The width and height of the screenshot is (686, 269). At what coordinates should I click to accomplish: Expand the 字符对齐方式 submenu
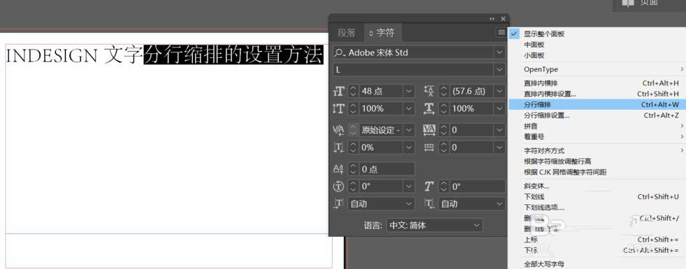[597, 150]
